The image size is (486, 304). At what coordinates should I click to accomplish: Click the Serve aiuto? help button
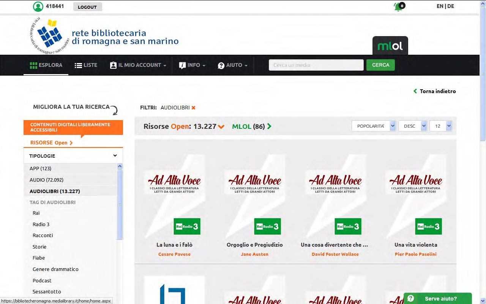[x=437, y=299]
